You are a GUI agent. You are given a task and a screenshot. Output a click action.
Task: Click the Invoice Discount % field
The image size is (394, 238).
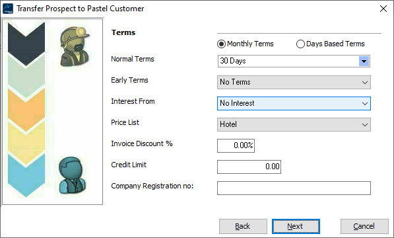click(x=236, y=145)
